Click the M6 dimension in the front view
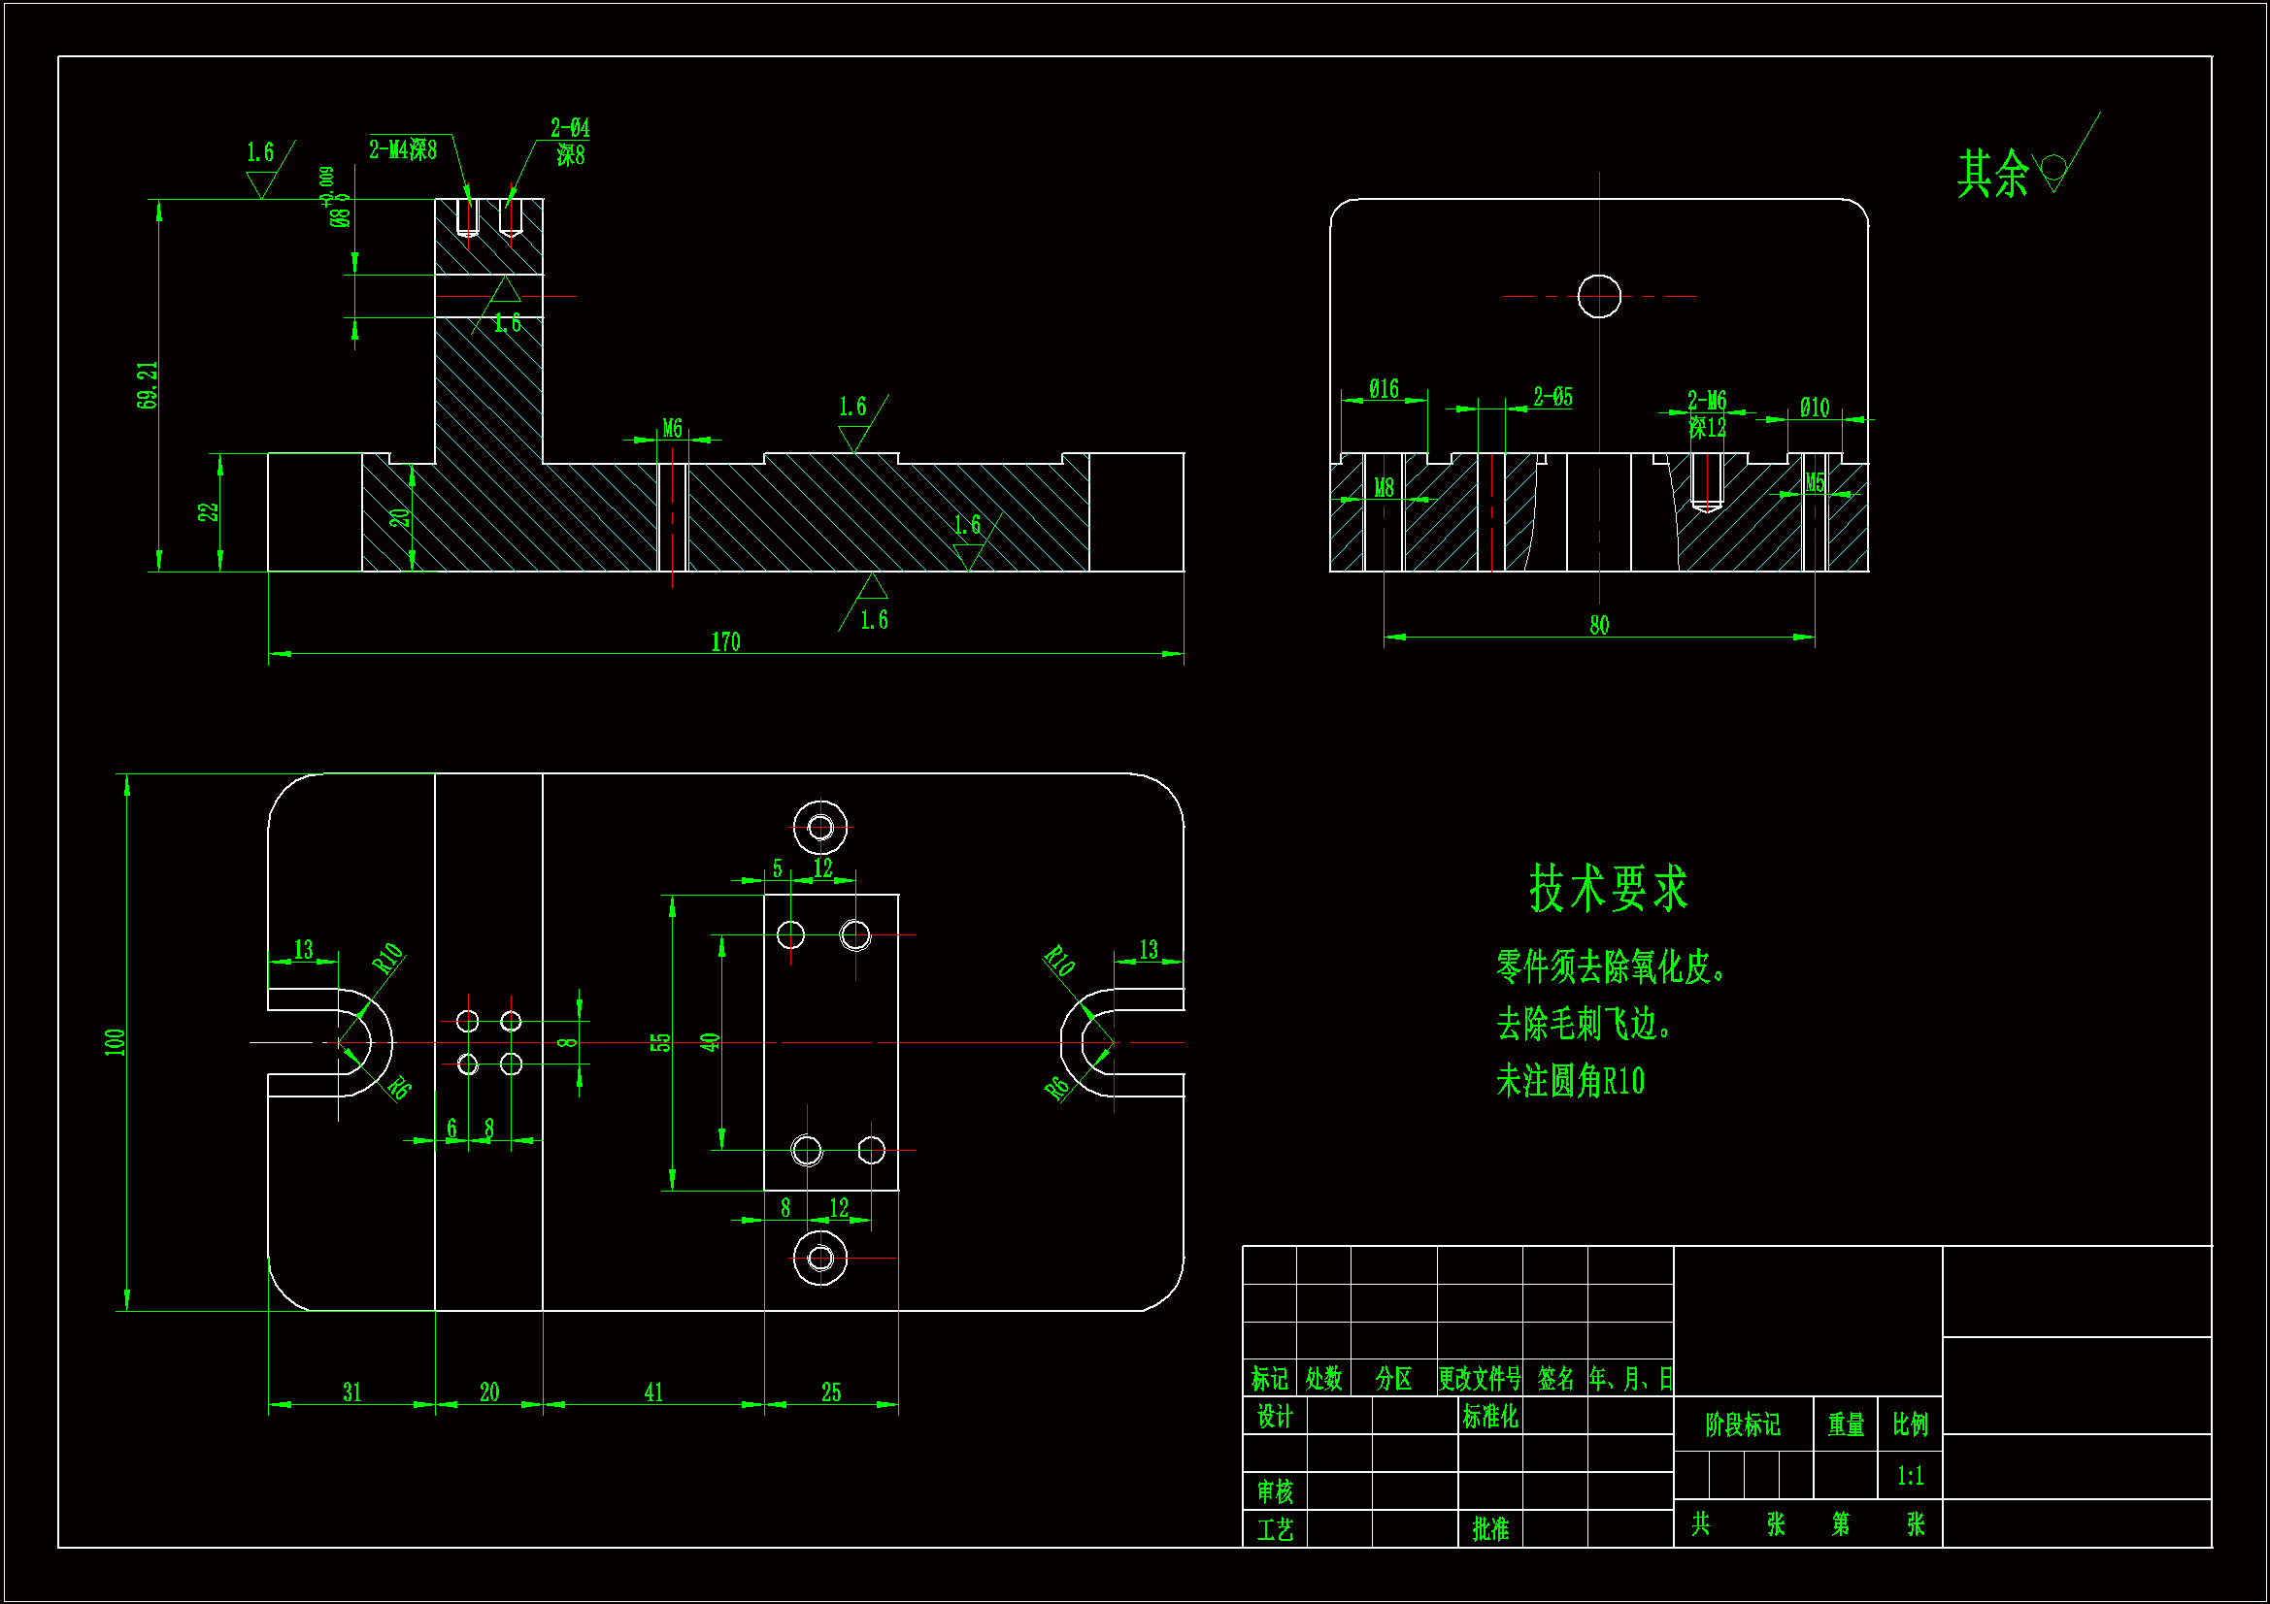The height and width of the screenshot is (1604, 2270). (672, 428)
